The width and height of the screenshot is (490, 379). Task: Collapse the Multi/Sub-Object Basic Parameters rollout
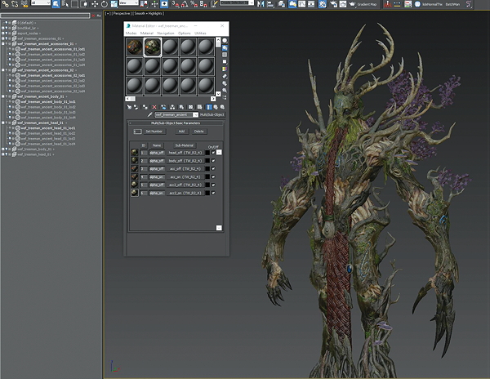pos(176,123)
